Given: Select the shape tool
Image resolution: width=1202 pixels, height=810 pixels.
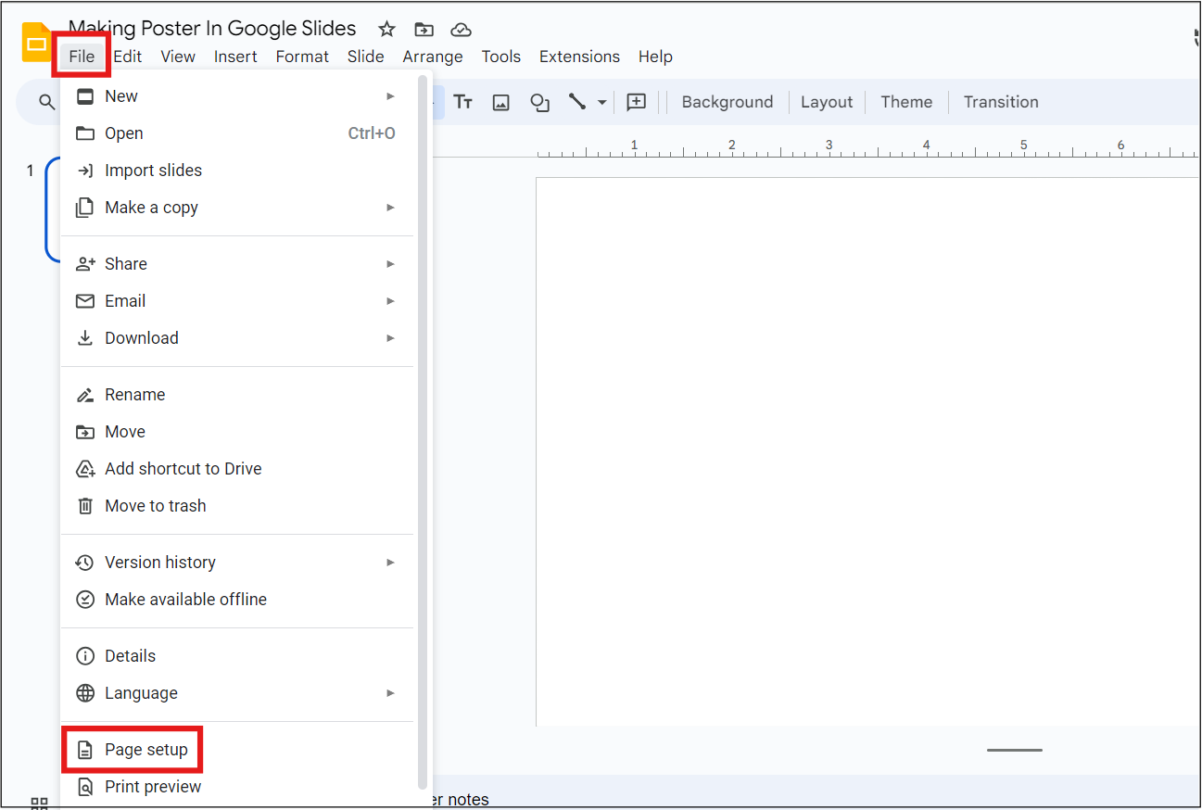Looking at the screenshot, I should [539, 102].
